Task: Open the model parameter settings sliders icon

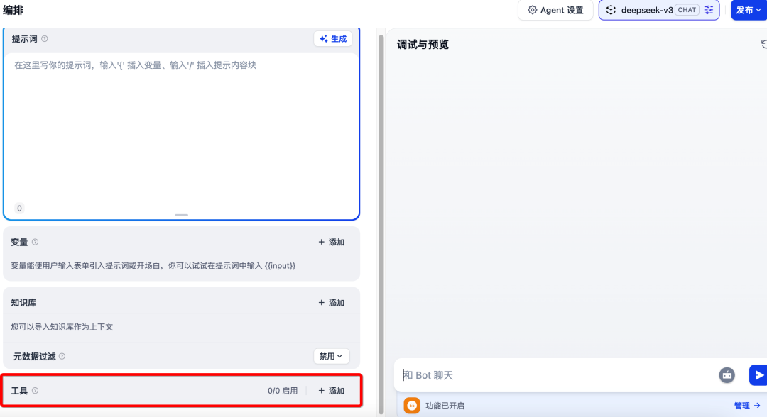Action: pos(708,10)
